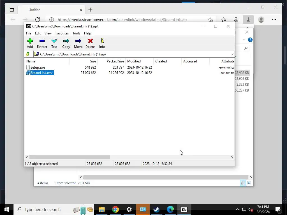
Task: Click the muted volume tray icon
Action: (x=251, y=209)
